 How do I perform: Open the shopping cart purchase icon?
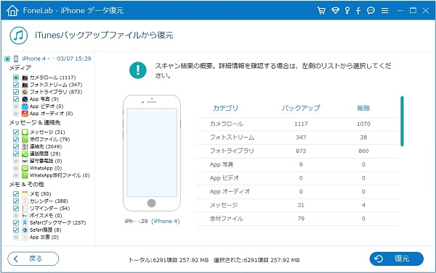coord(321,11)
